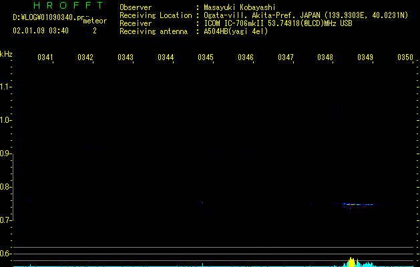Viewport: 420px width, 267px height.
Task: Click the yellow power peak in bottom graph
Action: coord(353,262)
